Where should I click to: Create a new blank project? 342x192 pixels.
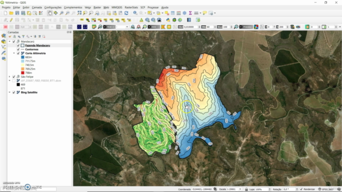[x=5, y=13]
